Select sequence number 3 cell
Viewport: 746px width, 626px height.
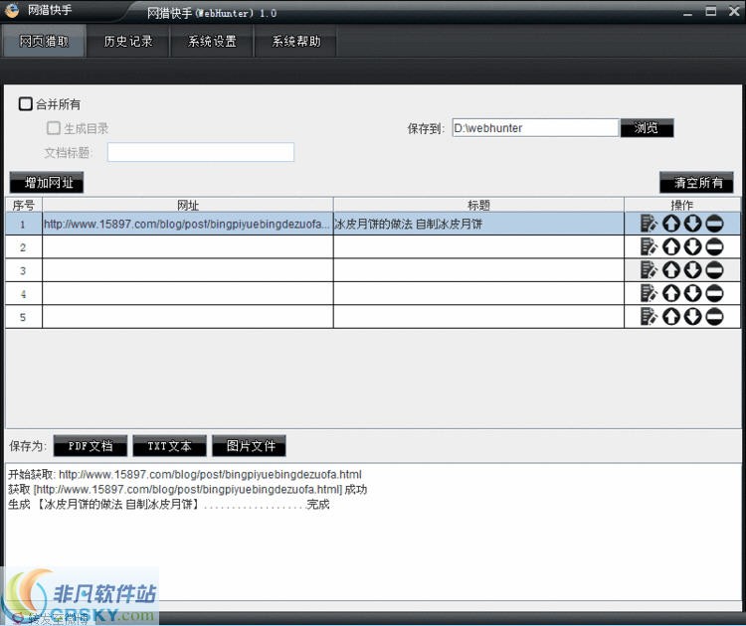[24, 270]
